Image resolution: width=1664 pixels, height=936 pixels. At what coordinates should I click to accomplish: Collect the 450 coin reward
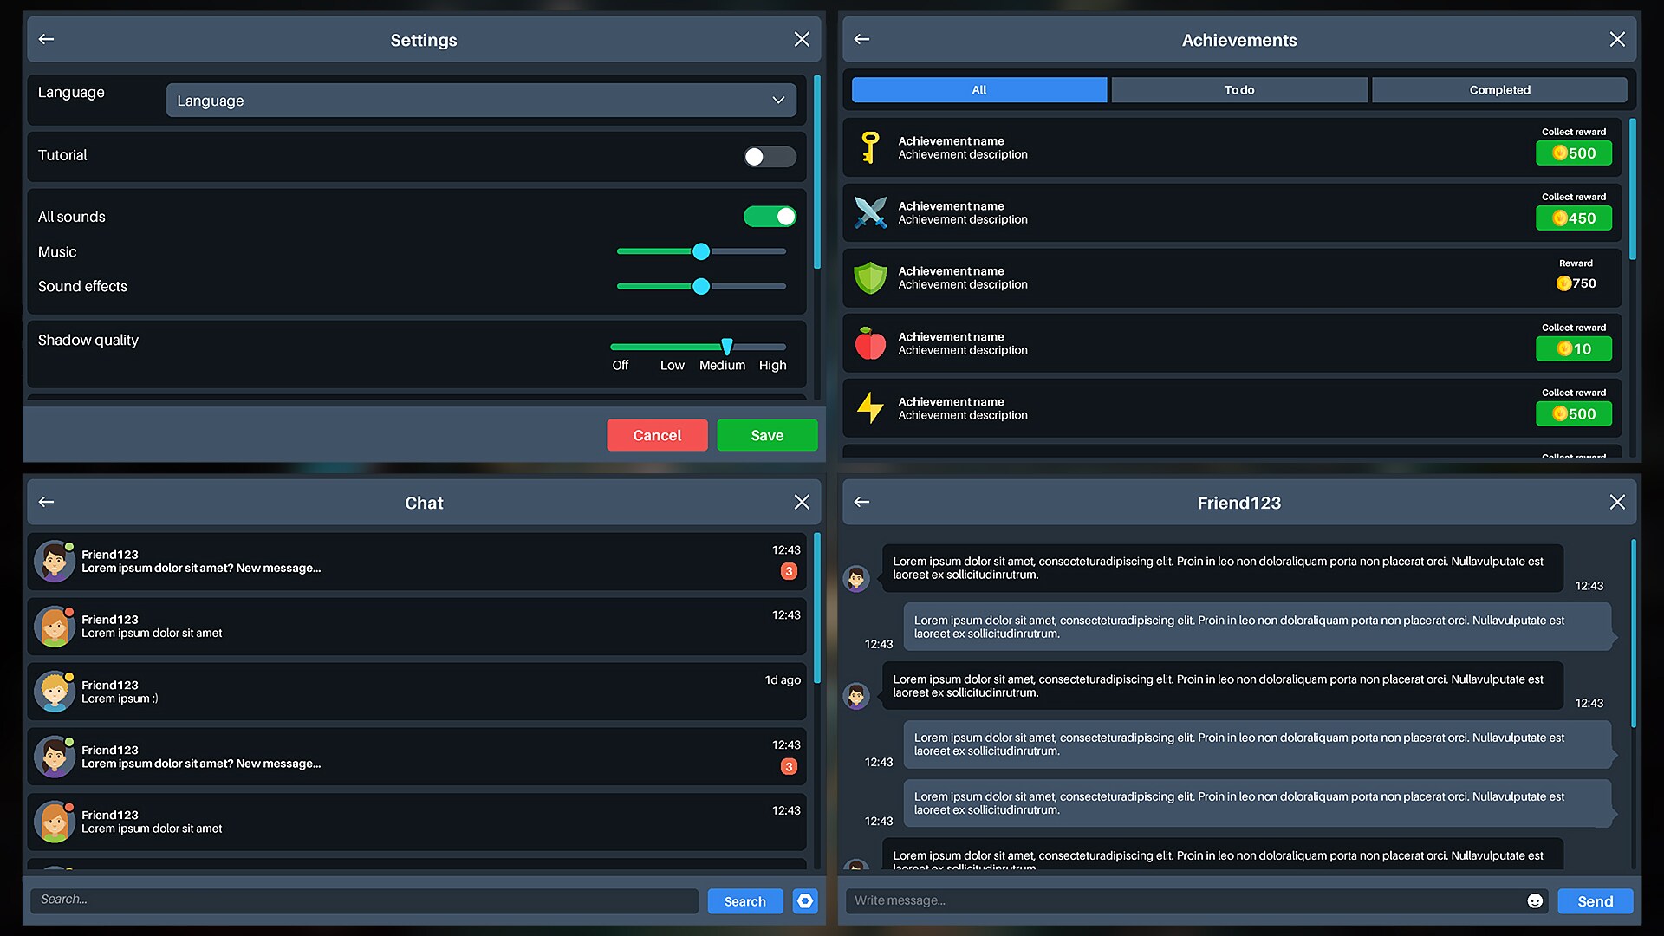(1573, 218)
